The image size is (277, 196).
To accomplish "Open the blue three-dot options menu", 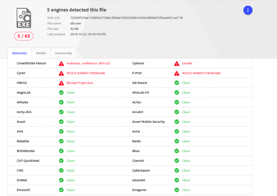I will (x=247, y=10).
